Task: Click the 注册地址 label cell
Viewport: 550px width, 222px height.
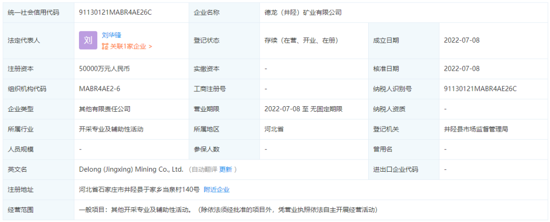Action: tap(38, 190)
